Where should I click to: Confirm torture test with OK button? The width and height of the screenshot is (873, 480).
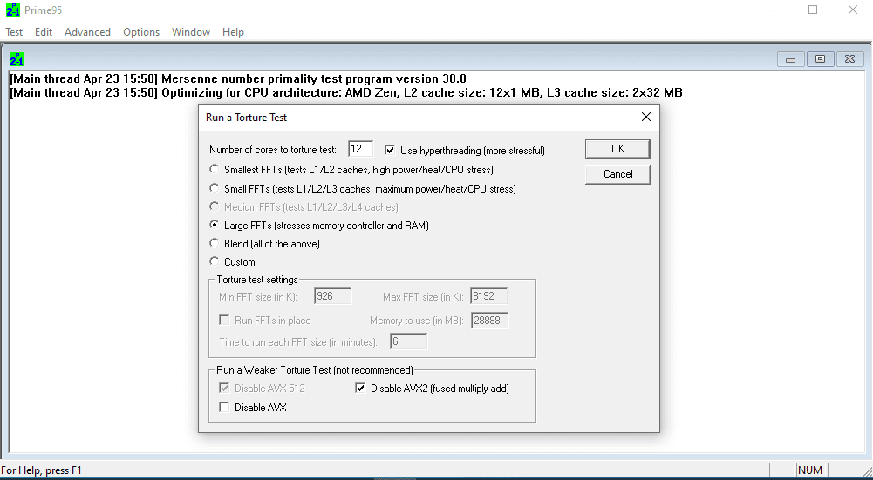[617, 149]
